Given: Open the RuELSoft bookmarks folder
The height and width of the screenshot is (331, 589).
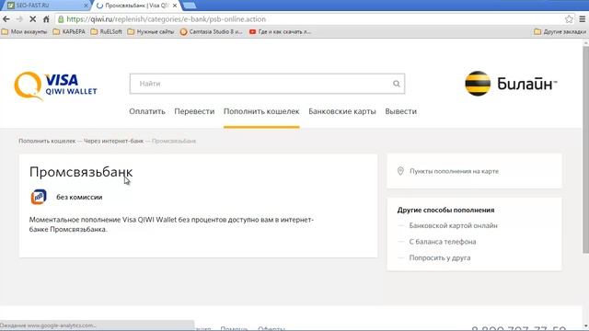Looking at the screenshot, I should pyautogui.click(x=107, y=32).
